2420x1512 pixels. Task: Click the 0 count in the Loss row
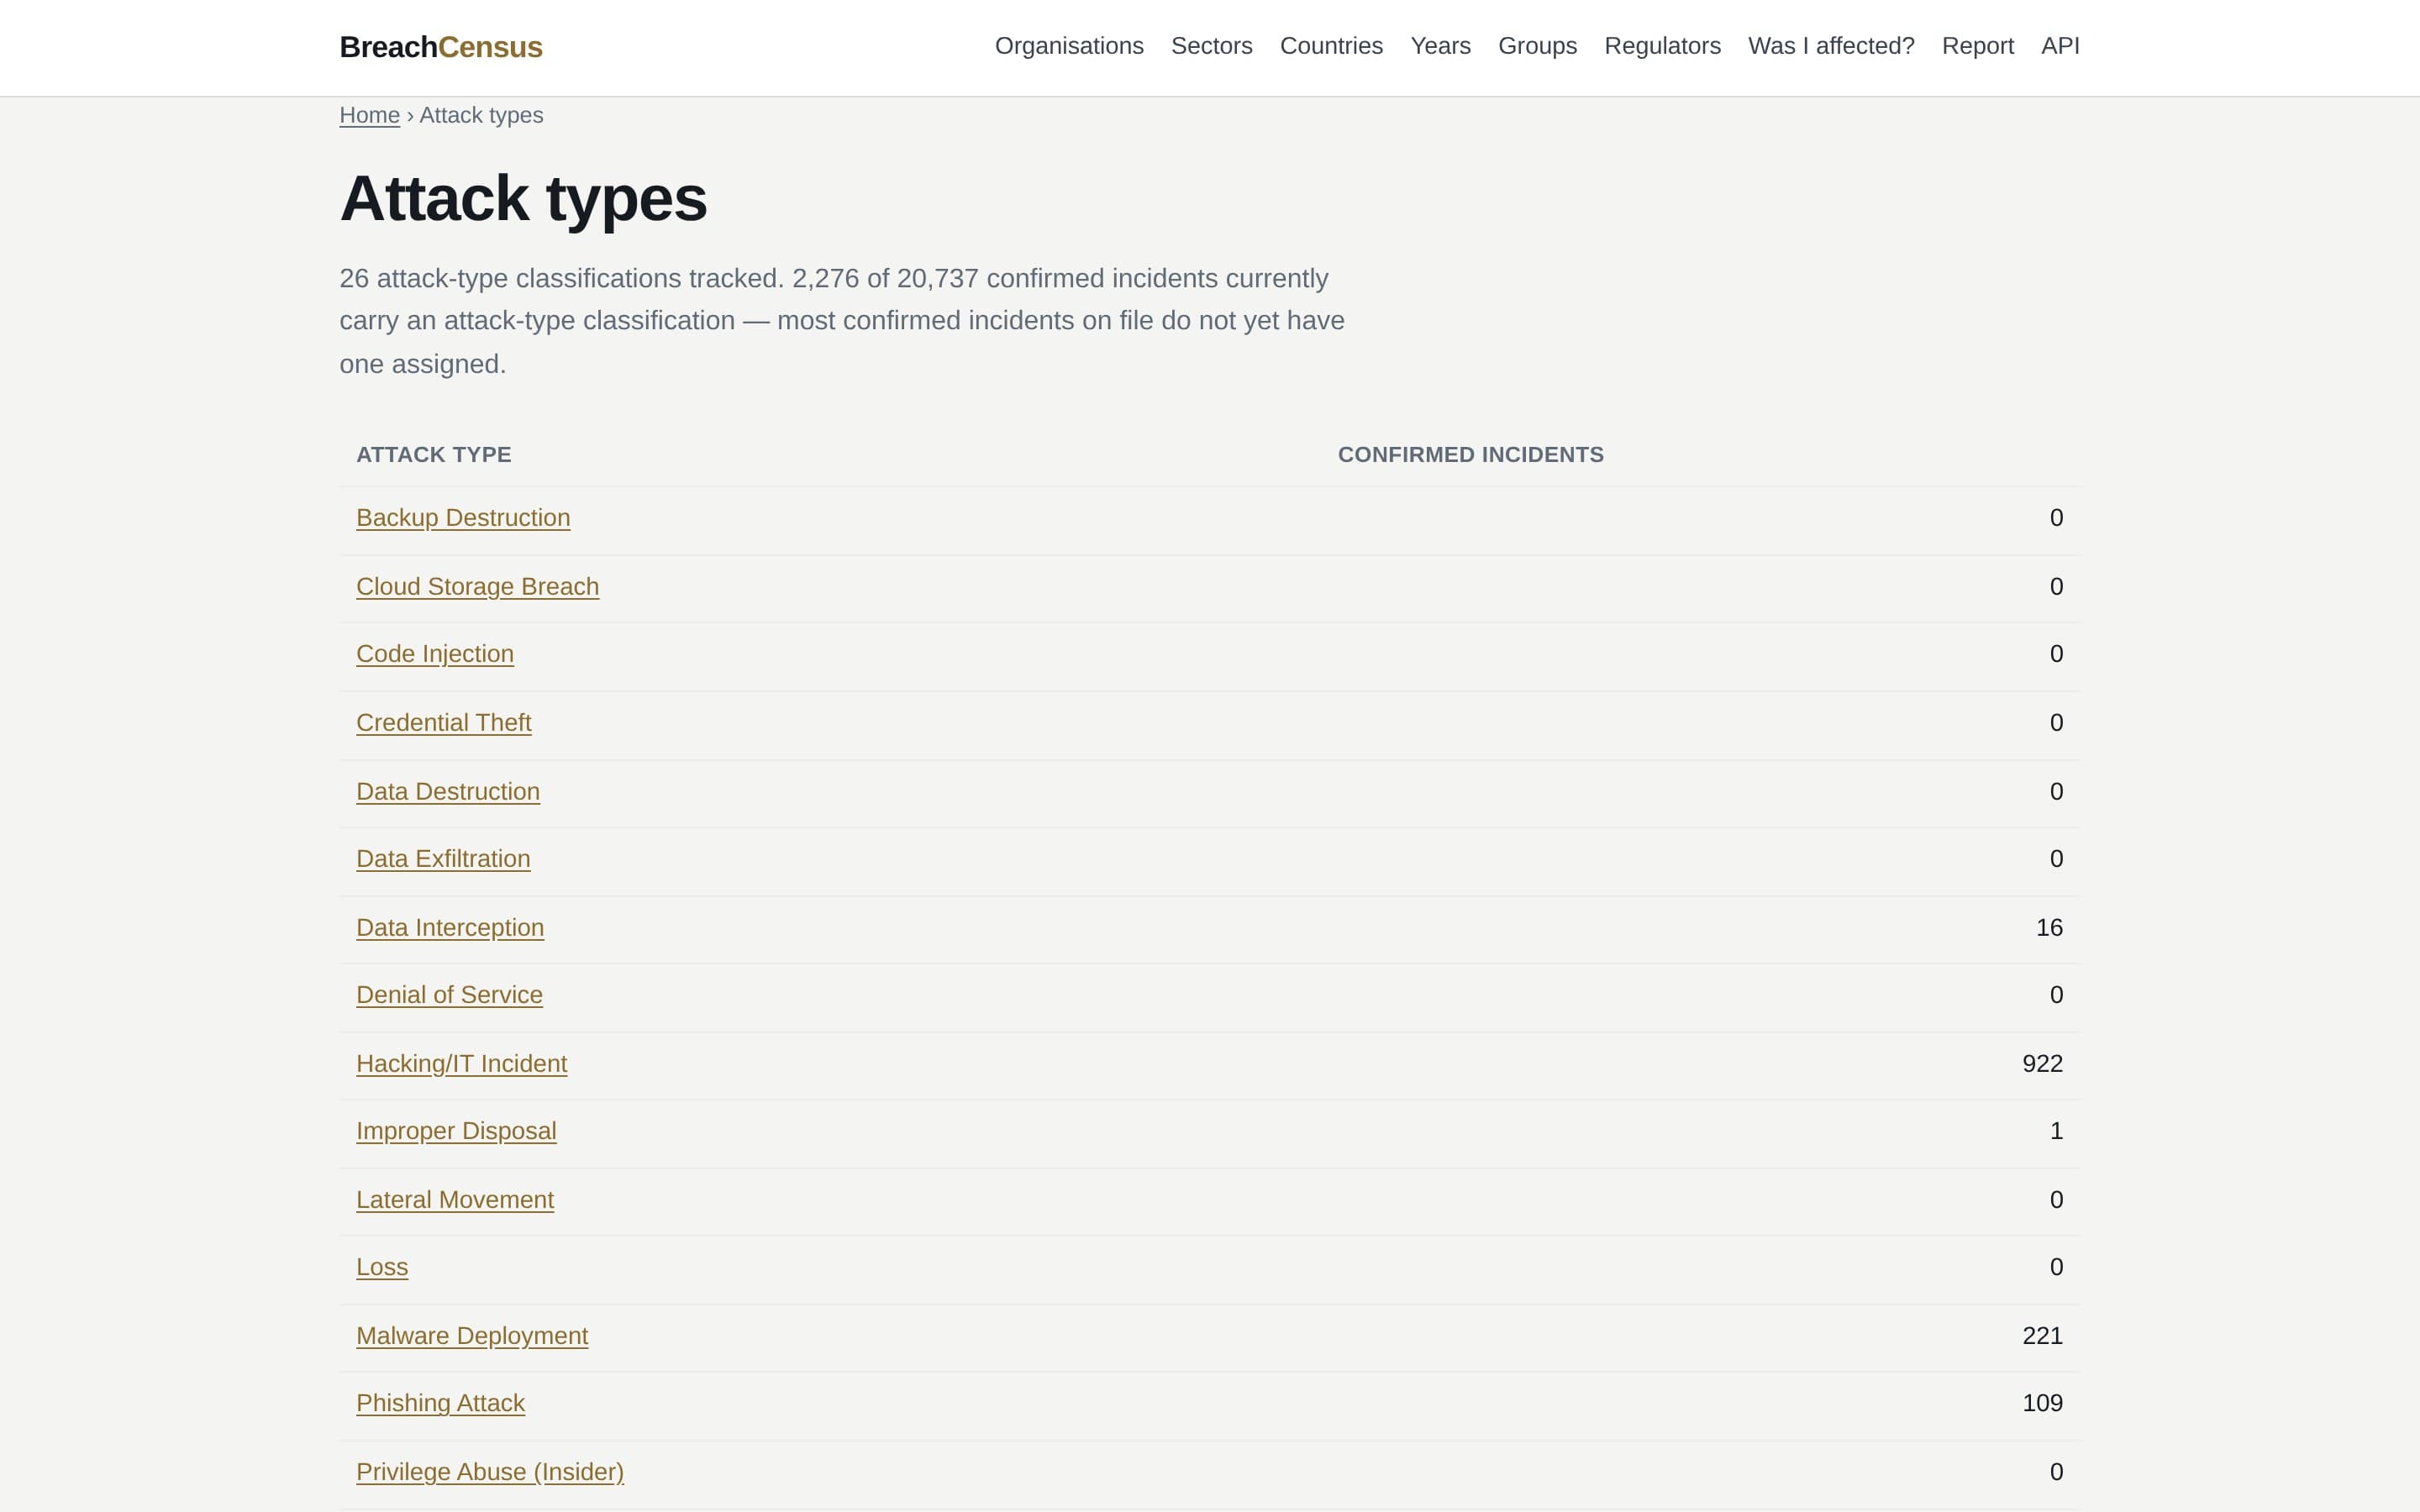(x=2056, y=1267)
